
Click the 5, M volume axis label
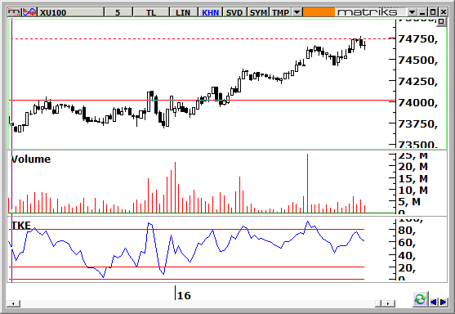tap(409, 201)
